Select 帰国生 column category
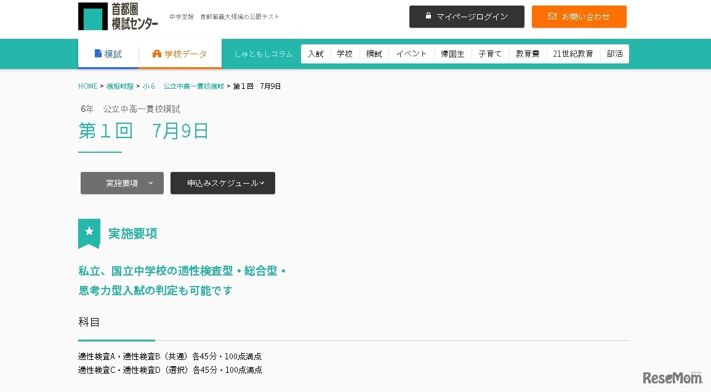 point(452,54)
